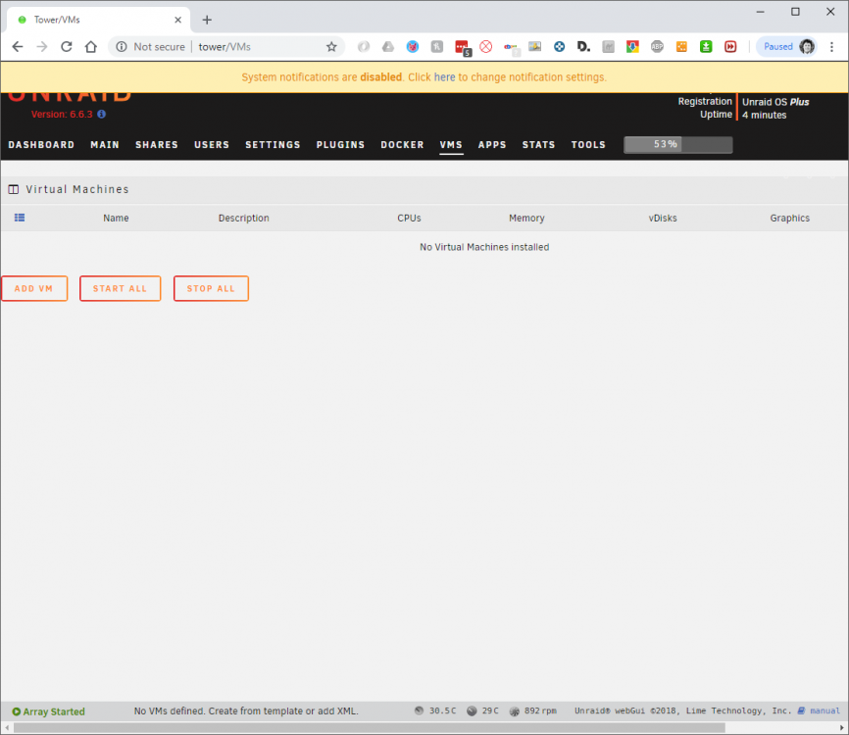Reload the Tower/VMs page
849x735 pixels.
point(66,46)
